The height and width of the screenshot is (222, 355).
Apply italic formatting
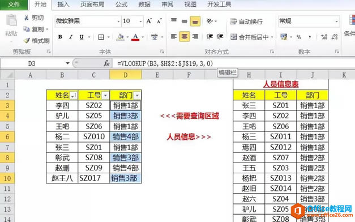pyautogui.click(x=71, y=37)
